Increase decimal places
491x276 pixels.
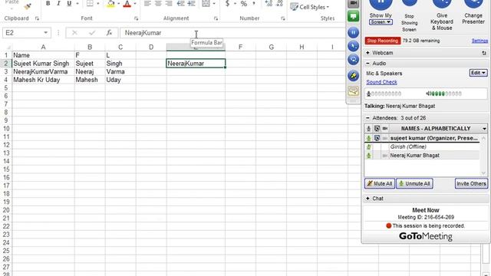(269, 3)
